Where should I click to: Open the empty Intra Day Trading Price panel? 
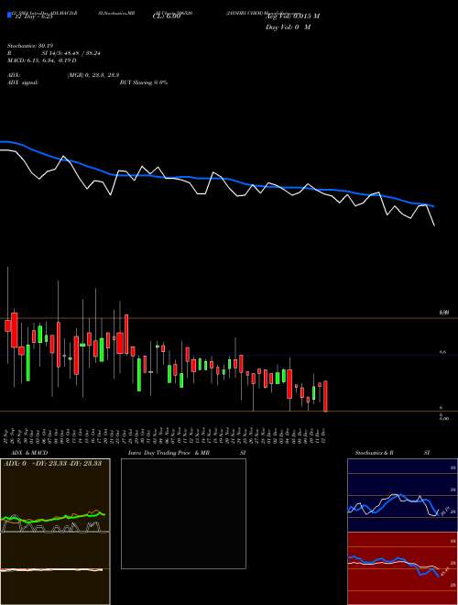point(183,513)
